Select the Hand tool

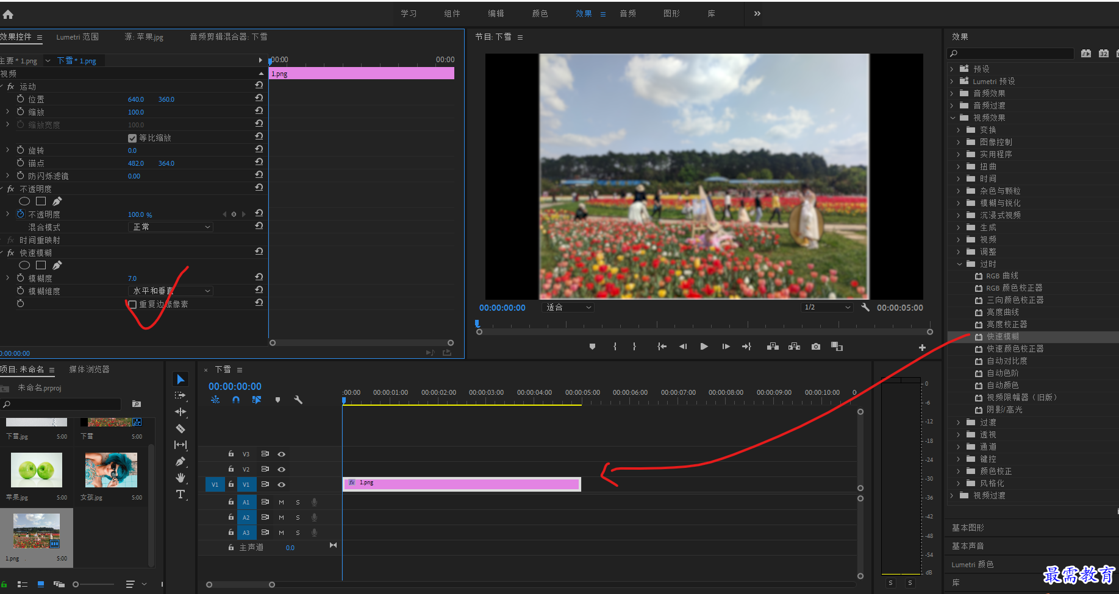tap(181, 478)
